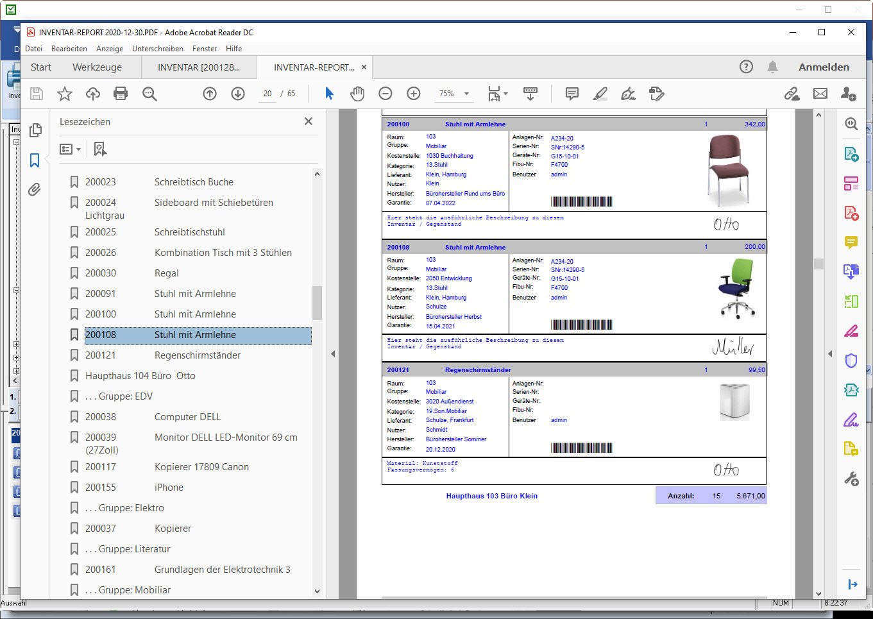Click the zoom out minus icon

(386, 94)
